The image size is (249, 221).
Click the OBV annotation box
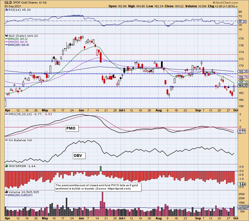point(79,156)
